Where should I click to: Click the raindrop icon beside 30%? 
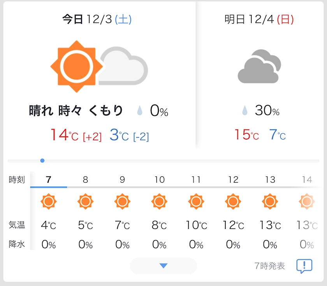pyautogui.click(x=245, y=111)
